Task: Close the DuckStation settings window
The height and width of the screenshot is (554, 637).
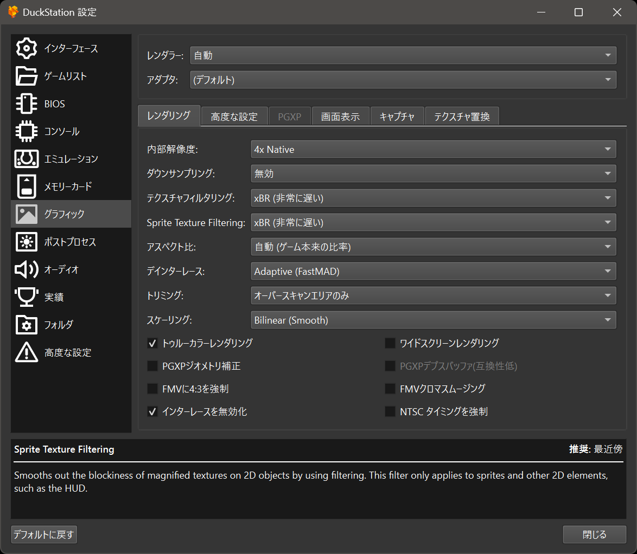Action: pos(617,12)
